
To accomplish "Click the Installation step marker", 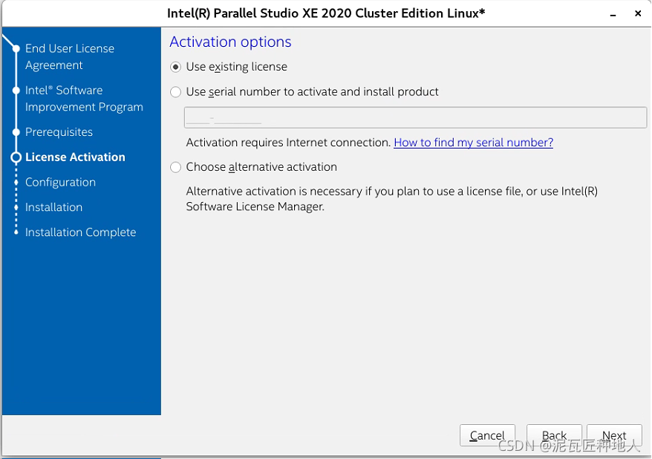I will [x=16, y=207].
